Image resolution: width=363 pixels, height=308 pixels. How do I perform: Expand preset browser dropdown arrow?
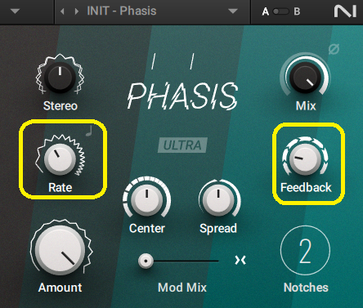pos(233,11)
